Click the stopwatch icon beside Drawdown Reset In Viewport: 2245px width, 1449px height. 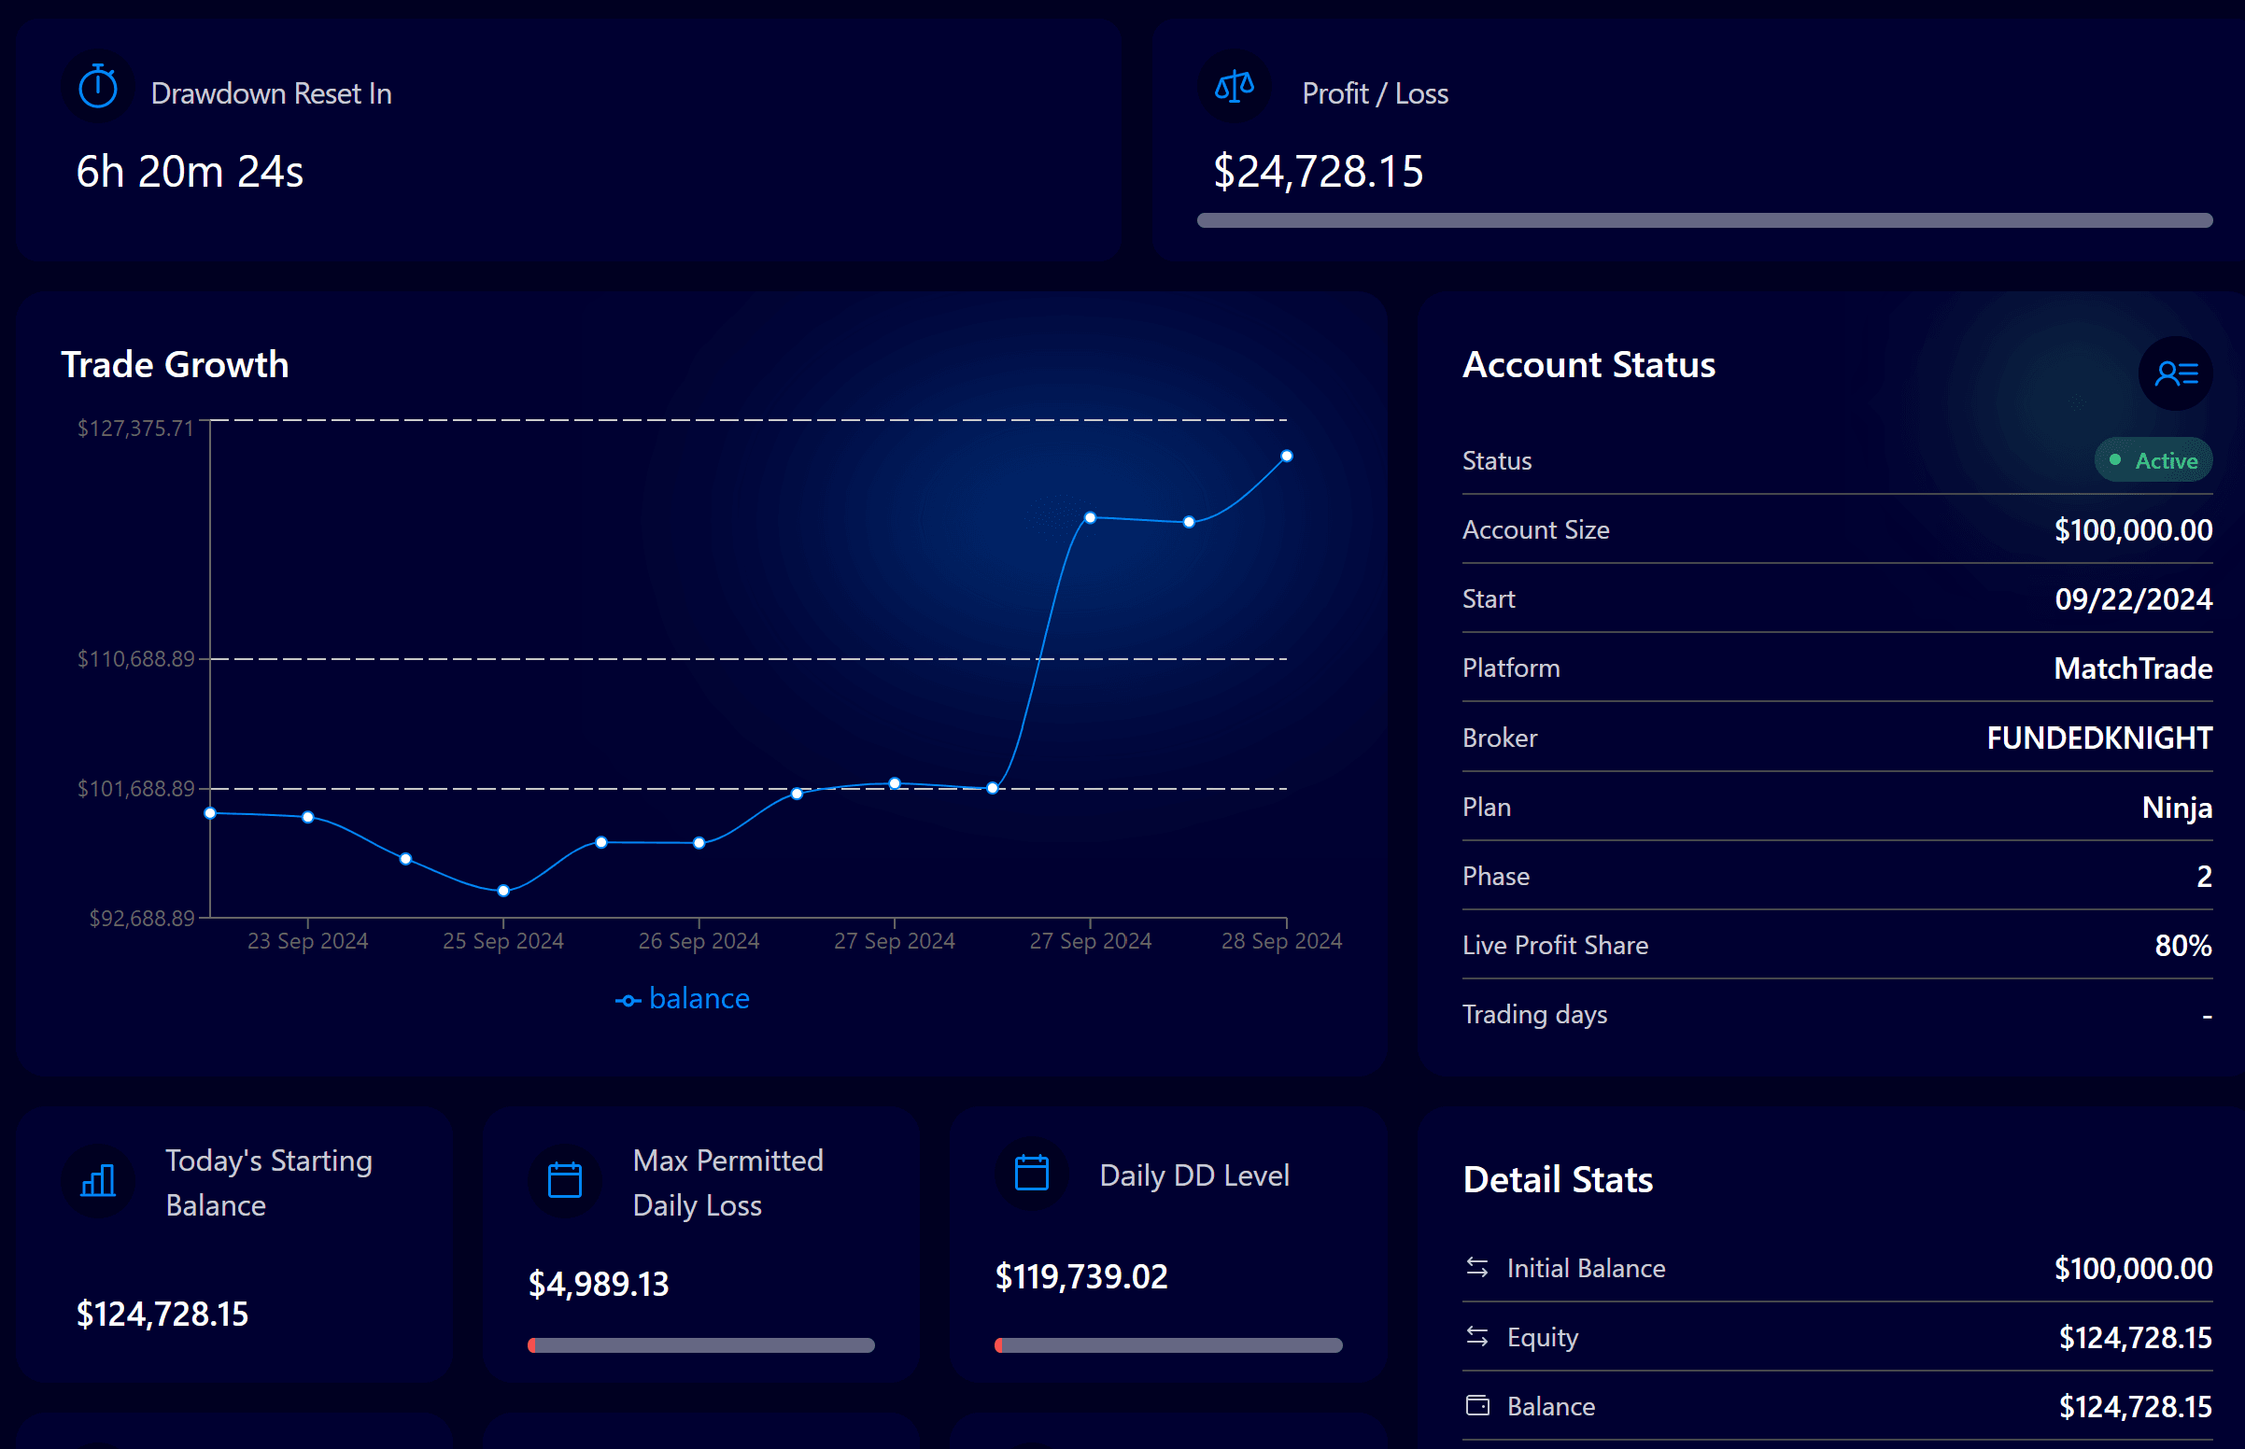coord(98,87)
